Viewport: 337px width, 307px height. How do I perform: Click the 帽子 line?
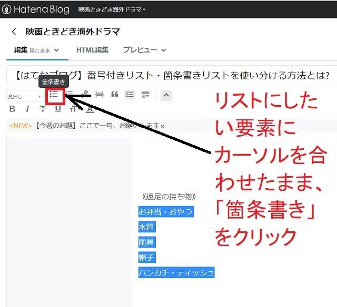tap(147, 257)
